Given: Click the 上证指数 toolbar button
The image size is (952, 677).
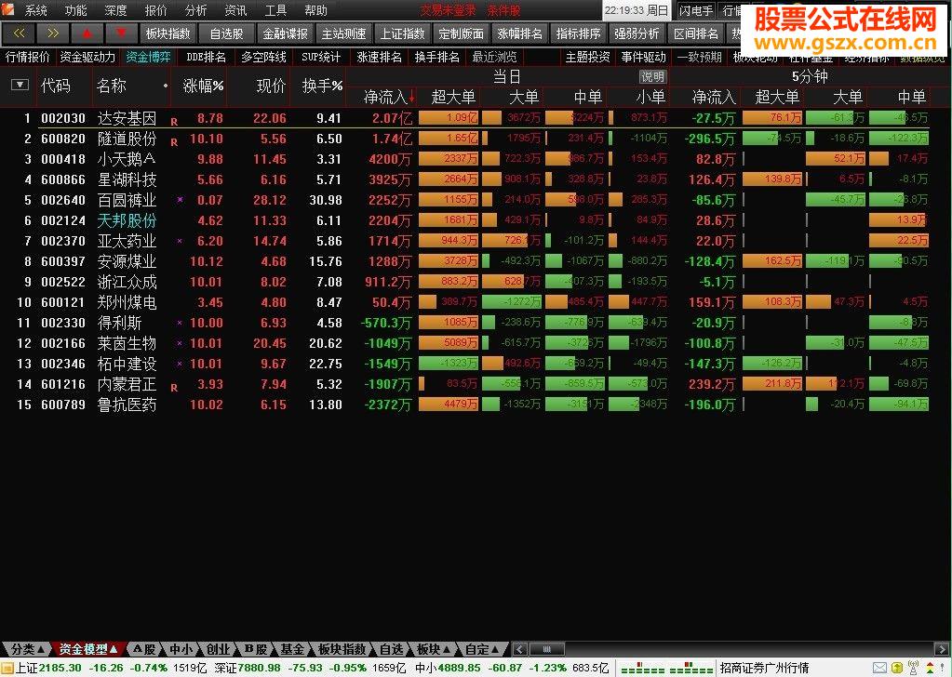Looking at the screenshot, I should pyautogui.click(x=403, y=33).
